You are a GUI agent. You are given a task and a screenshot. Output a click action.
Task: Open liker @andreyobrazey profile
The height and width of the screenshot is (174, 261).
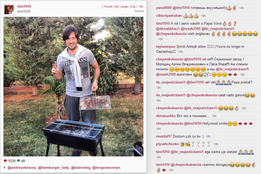[x=22, y=167]
